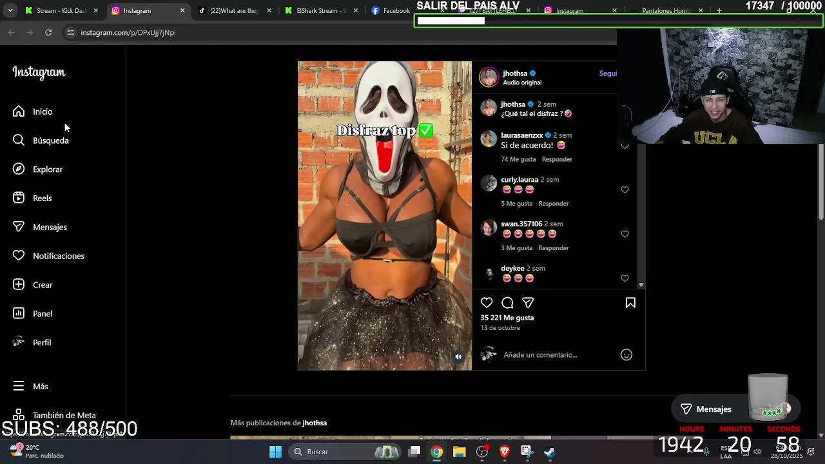Image resolution: width=825 pixels, height=464 pixels.
Task: View 74 Me gusta on laurasaenzxx comment
Action: [x=518, y=159]
